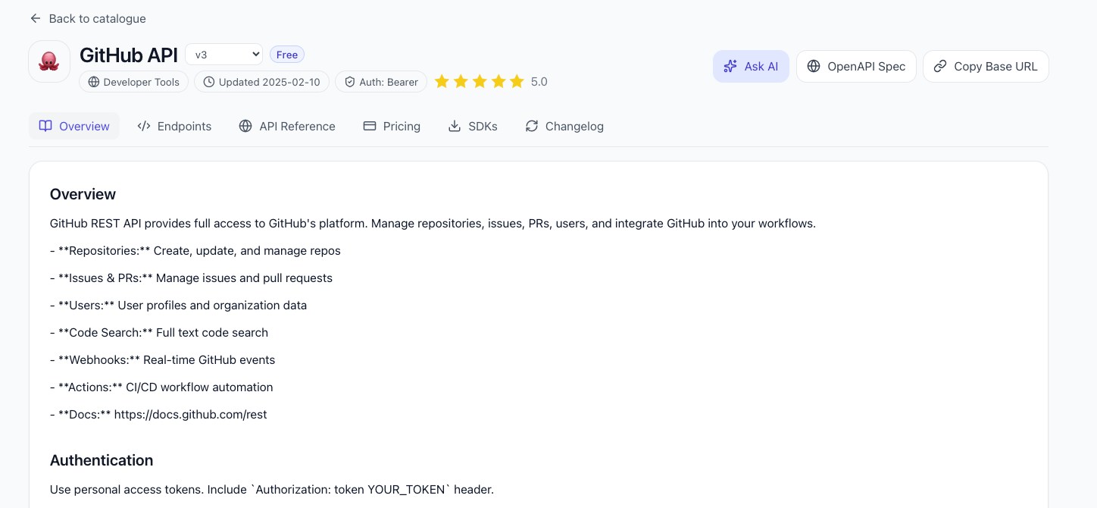
Task: Click the link icon on Copy Base URL
Action: [x=940, y=66]
